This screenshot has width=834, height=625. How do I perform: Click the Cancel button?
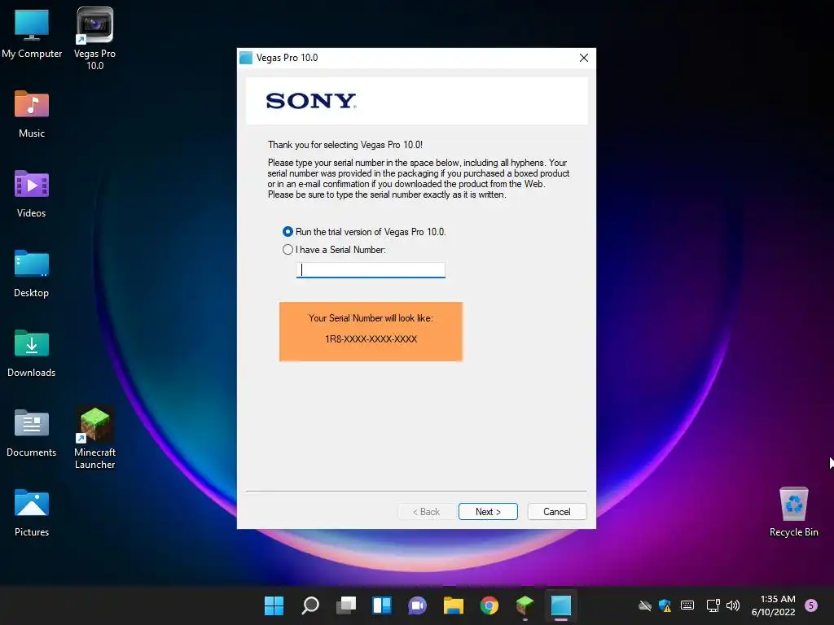tap(557, 511)
